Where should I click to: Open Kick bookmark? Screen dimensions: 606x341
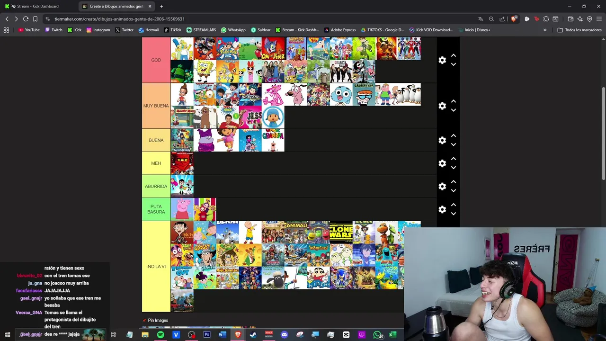coord(74,30)
